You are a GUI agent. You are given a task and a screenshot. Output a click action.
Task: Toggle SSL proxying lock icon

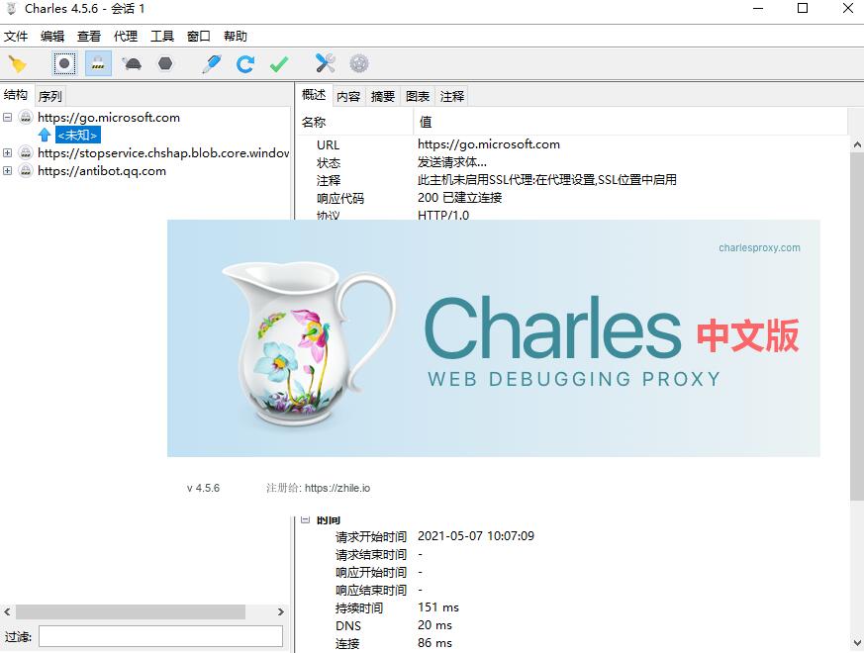coord(98,64)
